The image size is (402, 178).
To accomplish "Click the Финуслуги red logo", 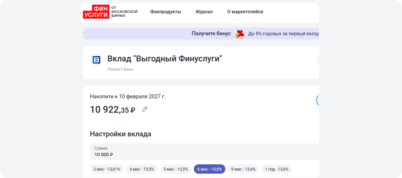I will click(96, 12).
